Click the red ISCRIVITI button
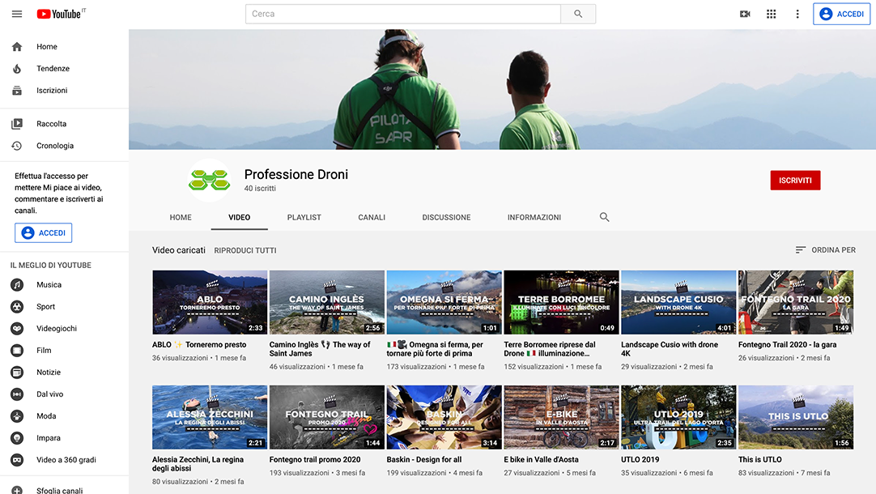Image resolution: width=876 pixels, height=494 pixels. point(795,180)
